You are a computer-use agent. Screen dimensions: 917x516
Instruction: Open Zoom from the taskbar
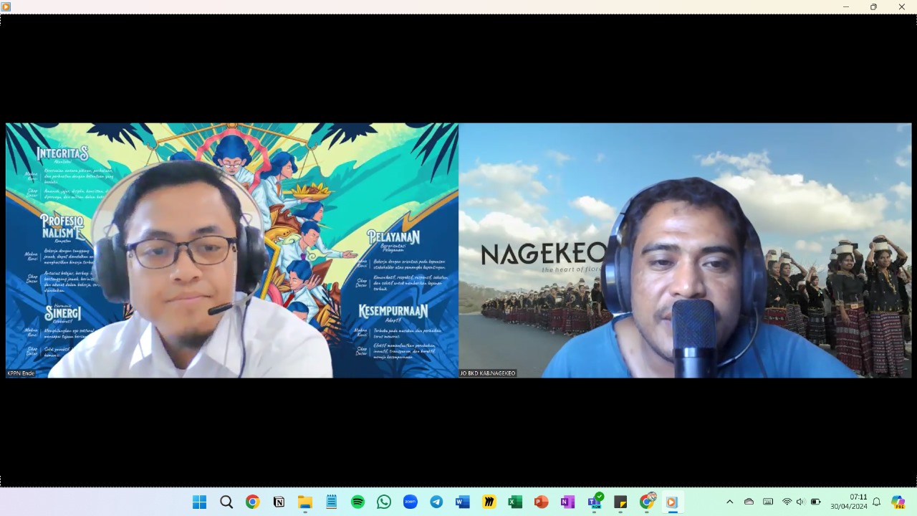point(410,502)
